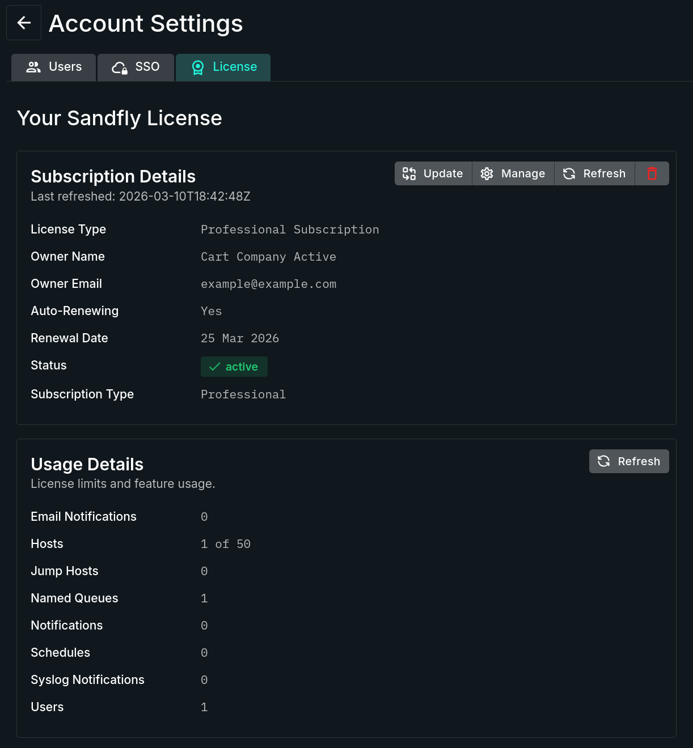Click the Subscription Details heading
Viewport: 693px width, 748px height.
click(113, 176)
